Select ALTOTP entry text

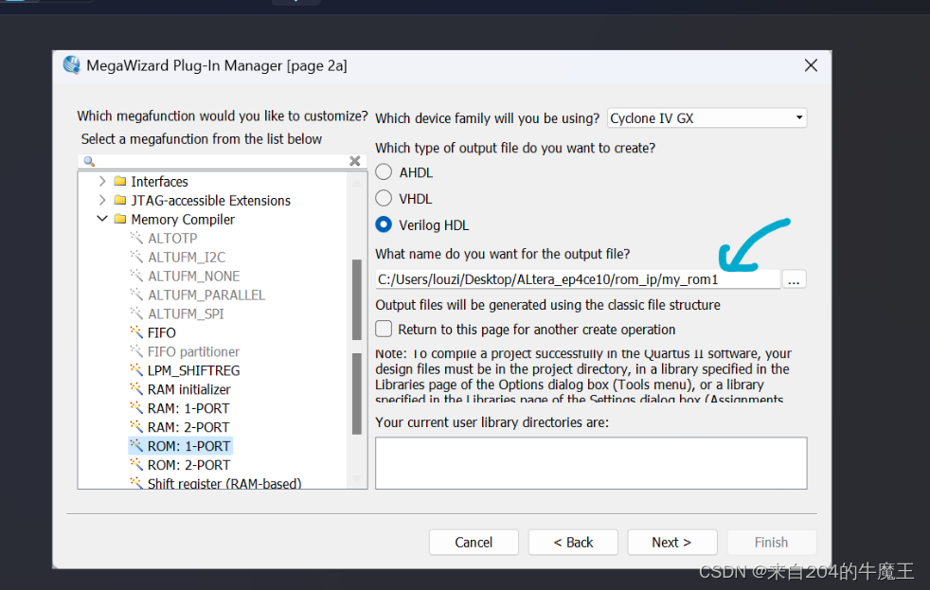tap(172, 238)
